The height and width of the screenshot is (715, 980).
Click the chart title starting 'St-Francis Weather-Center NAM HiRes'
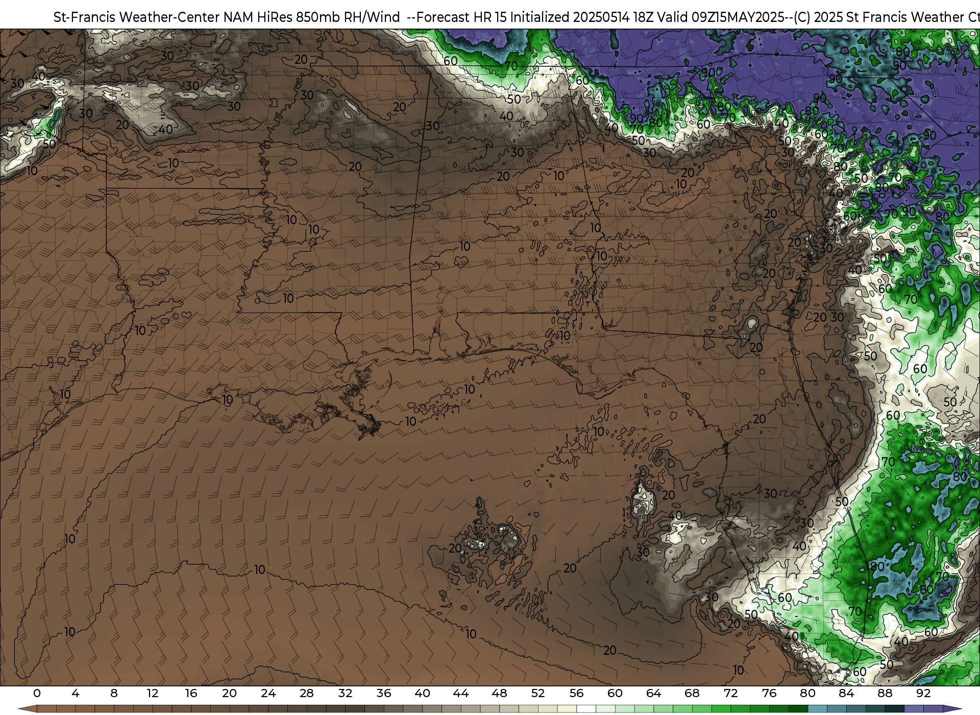[x=517, y=17]
